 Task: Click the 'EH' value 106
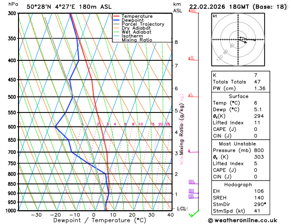[259, 191]
